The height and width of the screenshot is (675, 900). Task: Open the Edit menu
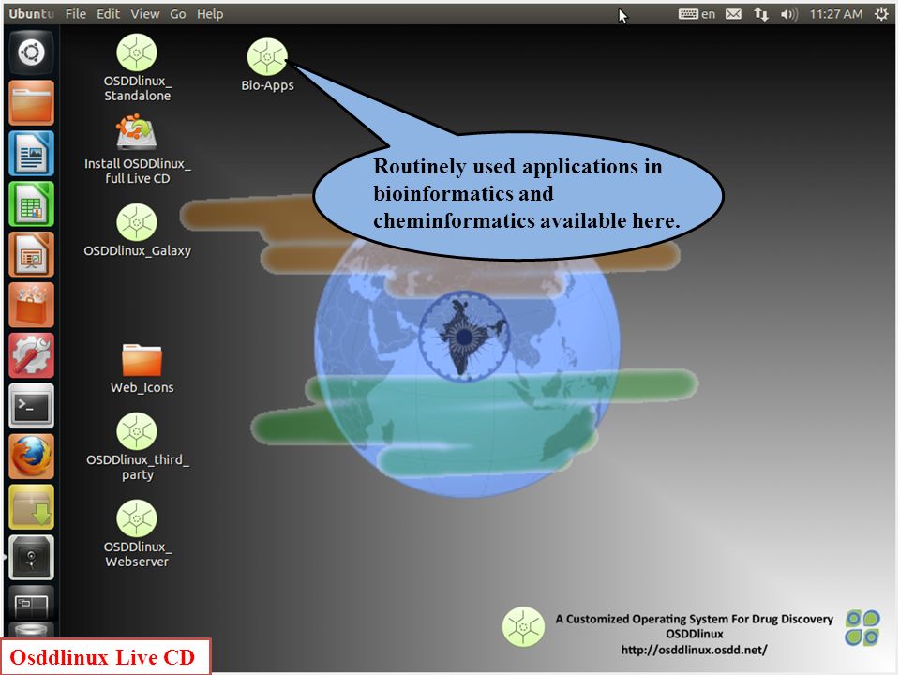coord(108,14)
